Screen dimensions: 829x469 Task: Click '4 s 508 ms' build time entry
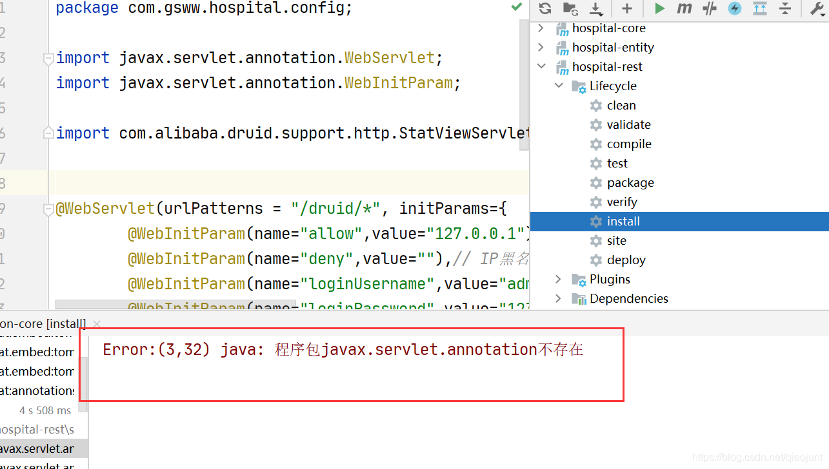pos(45,410)
